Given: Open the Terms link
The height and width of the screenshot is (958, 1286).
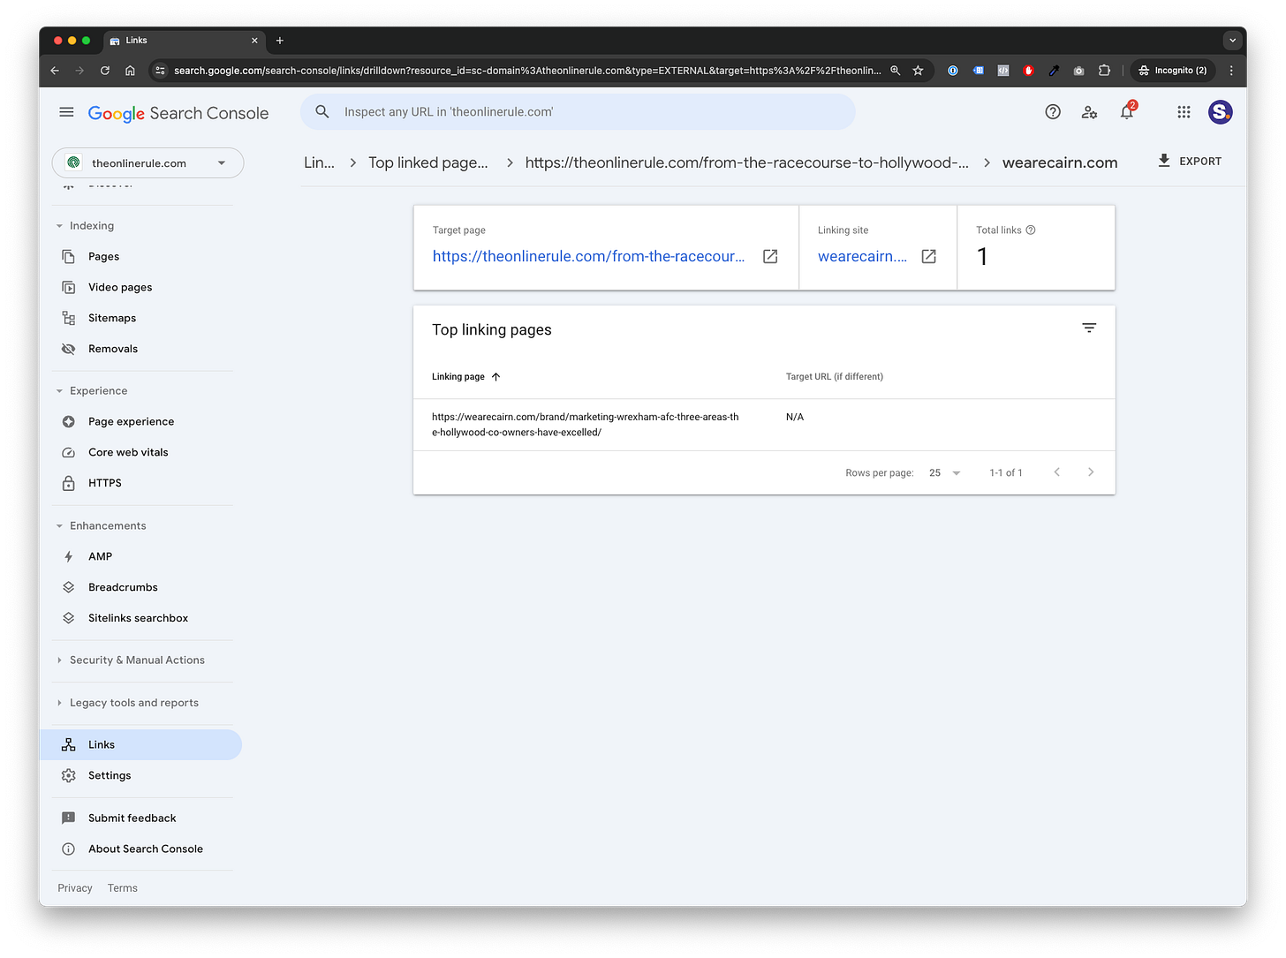Looking at the screenshot, I should click(x=123, y=888).
